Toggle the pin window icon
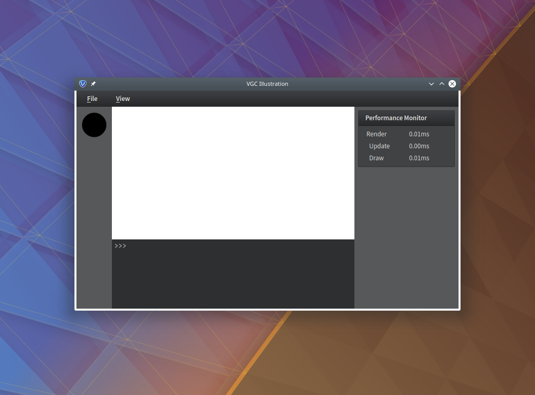 (x=93, y=84)
